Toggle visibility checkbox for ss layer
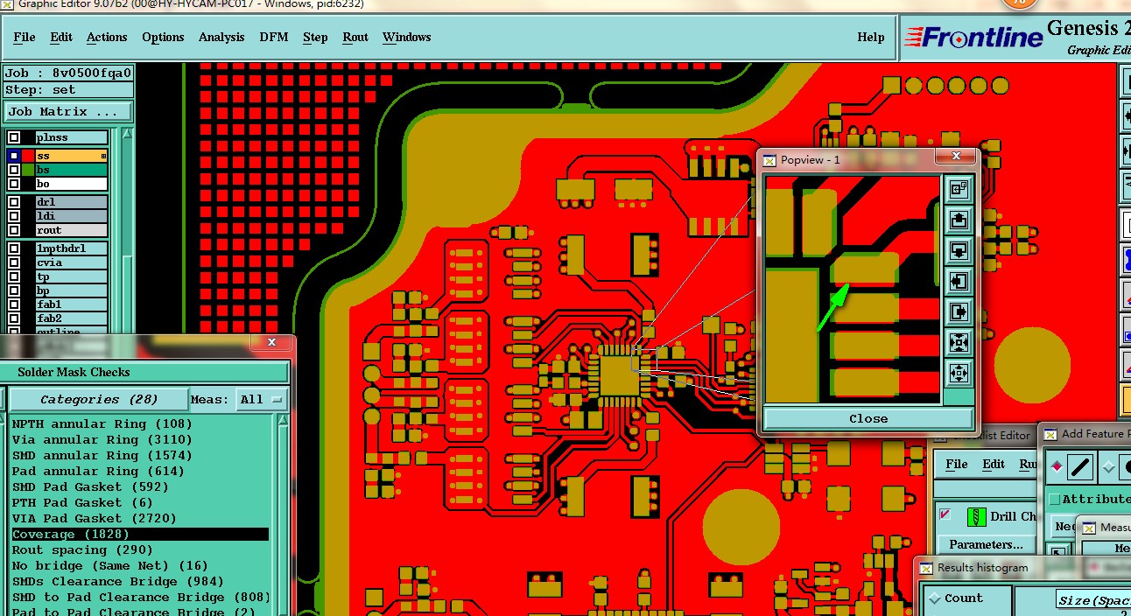Screen dimensions: 1131x616 coord(14,156)
